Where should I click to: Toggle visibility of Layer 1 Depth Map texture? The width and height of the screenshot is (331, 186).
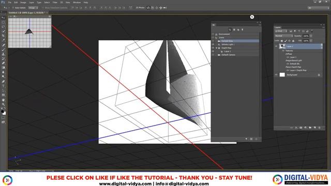point(288,70)
